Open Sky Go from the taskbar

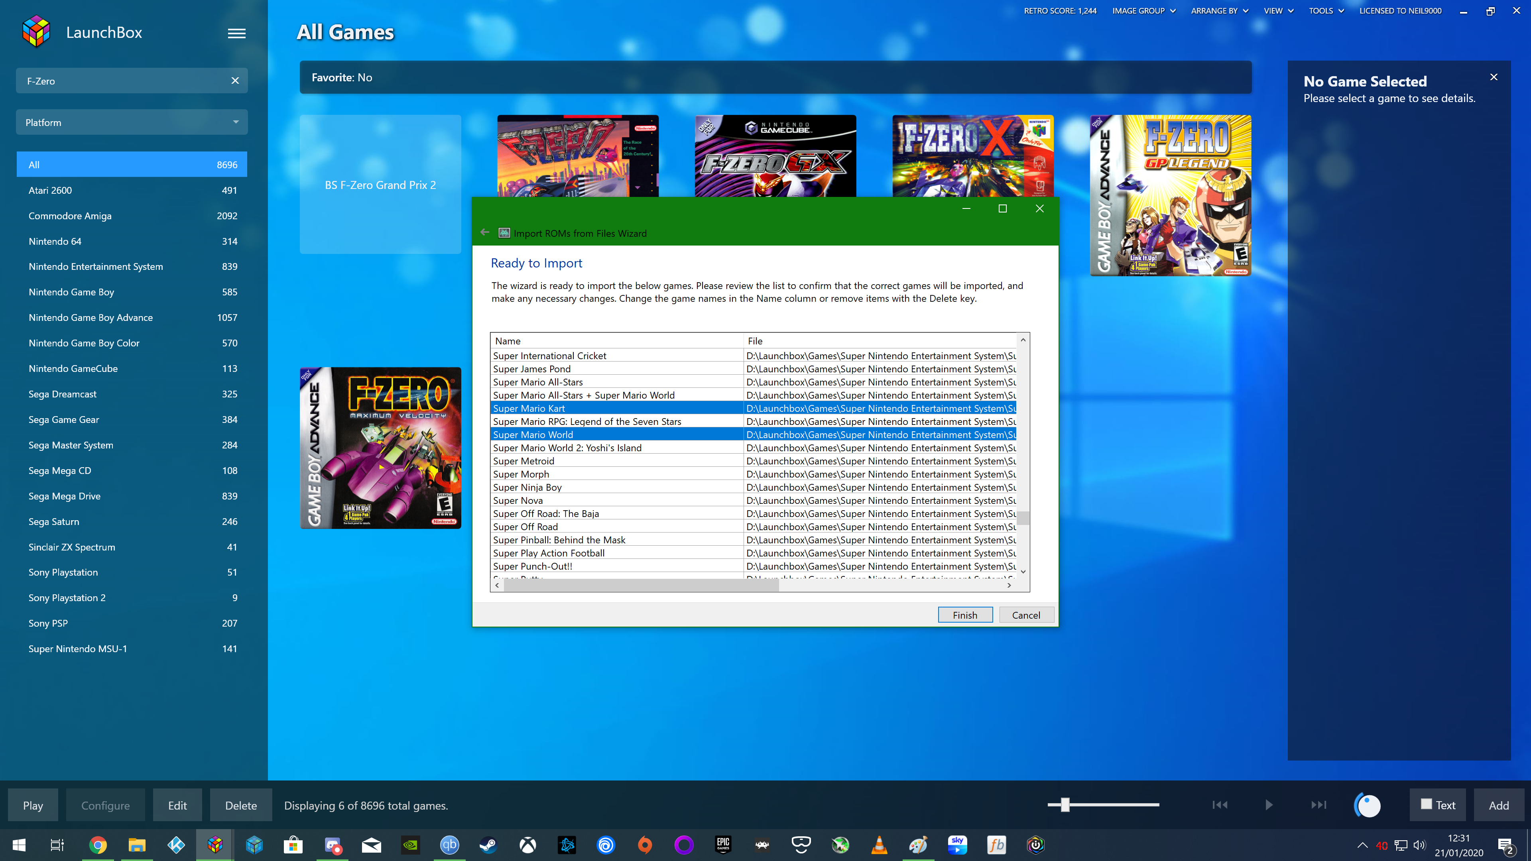click(x=957, y=844)
